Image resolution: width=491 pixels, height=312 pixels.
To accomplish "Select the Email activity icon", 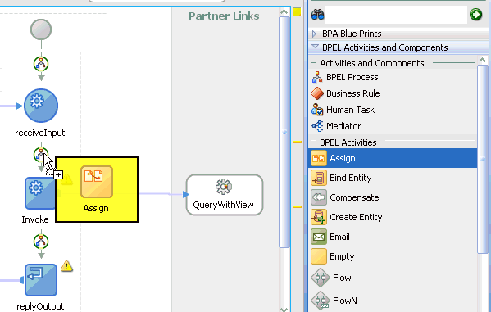I will click(x=319, y=237).
